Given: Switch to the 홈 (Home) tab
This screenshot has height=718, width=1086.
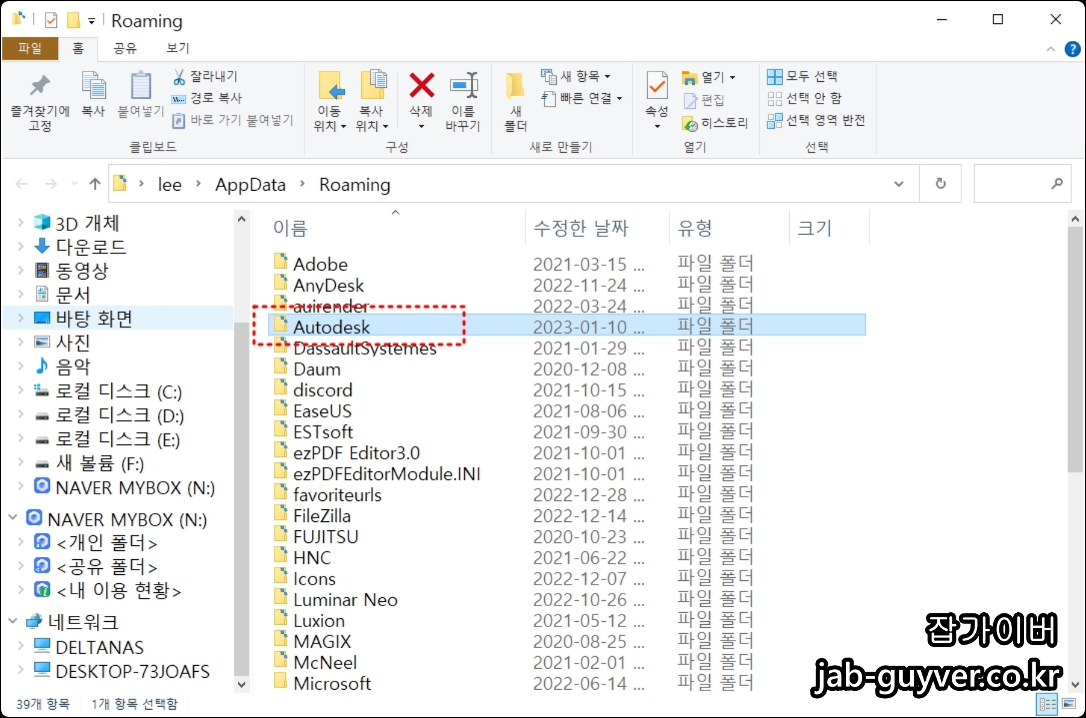Looking at the screenshot, I should coord(78,48).
